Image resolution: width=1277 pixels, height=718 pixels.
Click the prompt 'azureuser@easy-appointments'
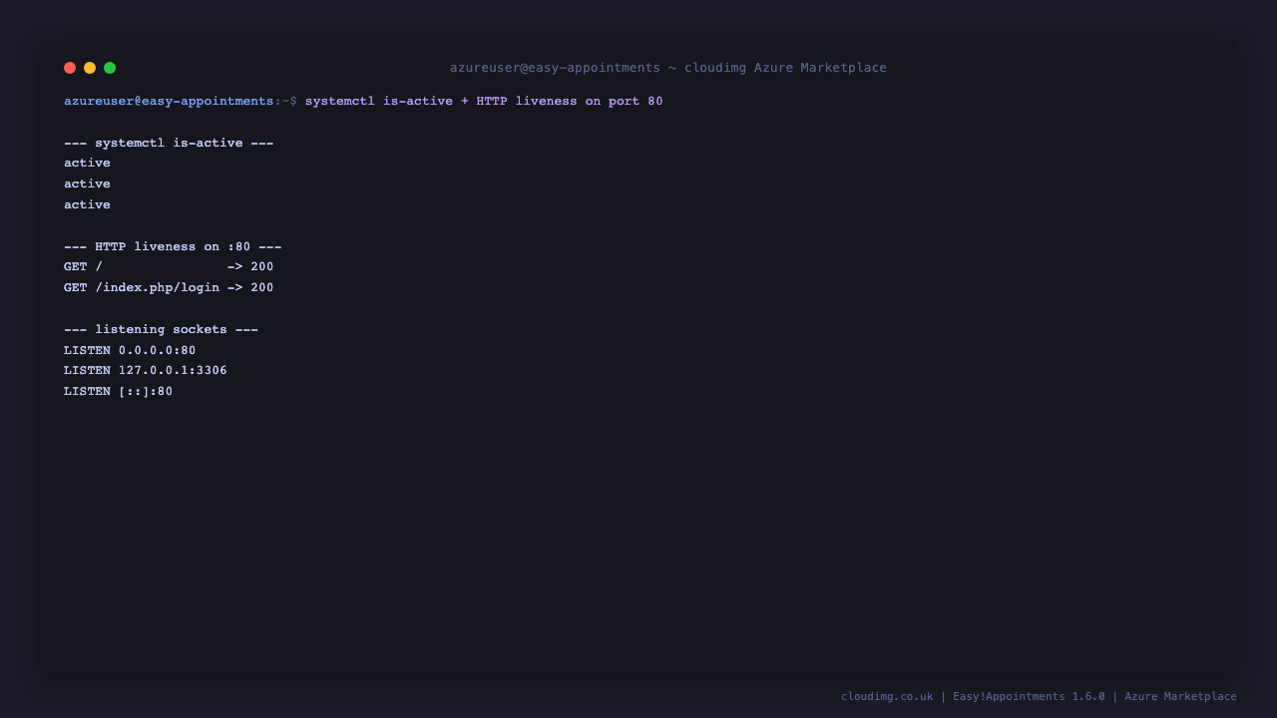point(169,101)
